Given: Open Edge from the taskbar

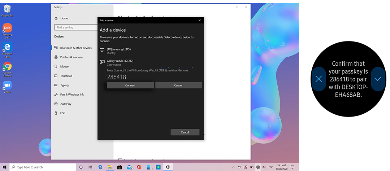Looking at the screenshot, I should click(100, 167).
